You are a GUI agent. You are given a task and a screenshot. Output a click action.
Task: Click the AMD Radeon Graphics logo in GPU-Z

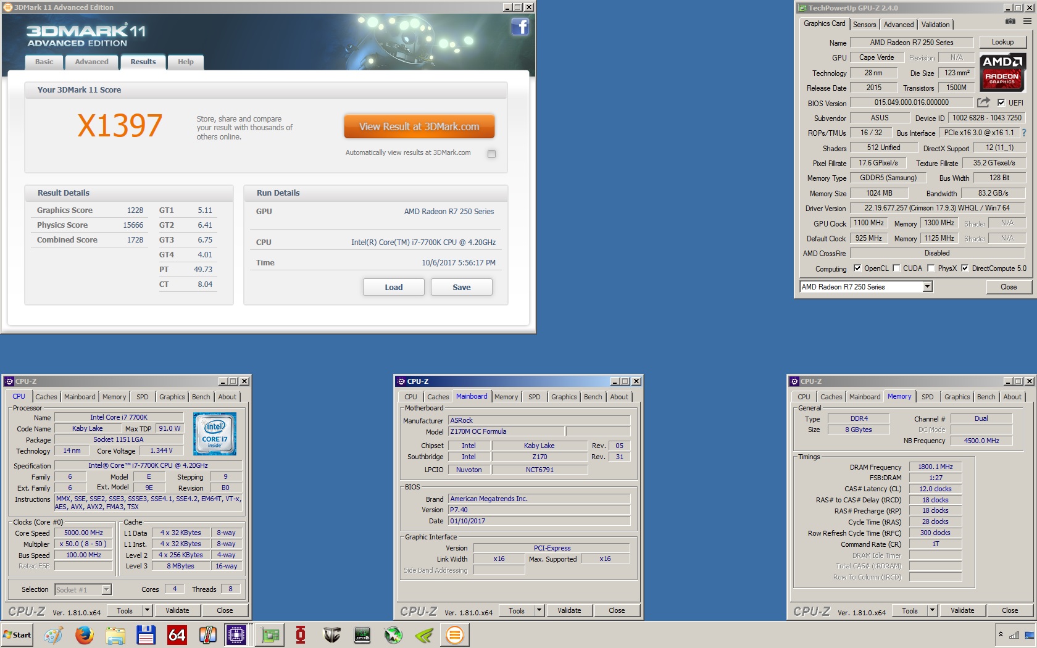point(1002,72)
